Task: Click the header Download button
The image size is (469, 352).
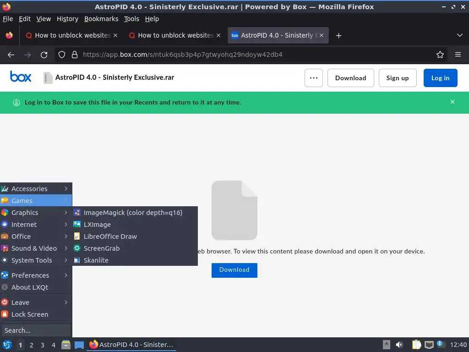Action: pyautogui.click(x=350, y=78)
